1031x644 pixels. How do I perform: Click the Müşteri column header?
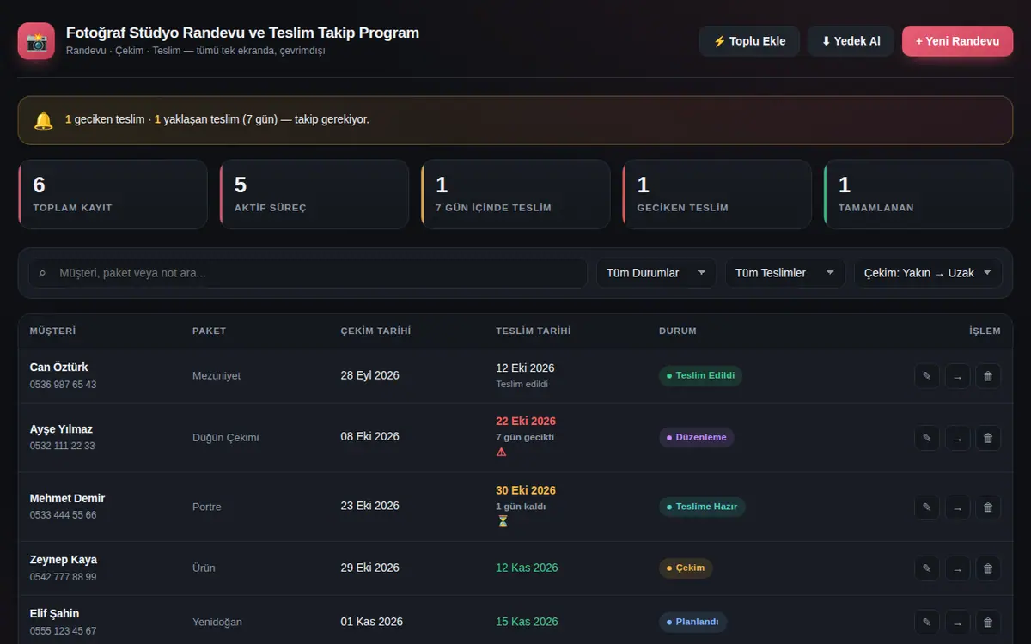tap(52, 331)
